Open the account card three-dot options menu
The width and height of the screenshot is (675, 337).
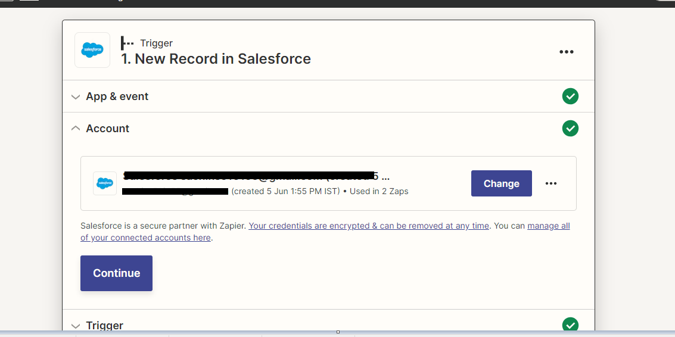[551, 183]
